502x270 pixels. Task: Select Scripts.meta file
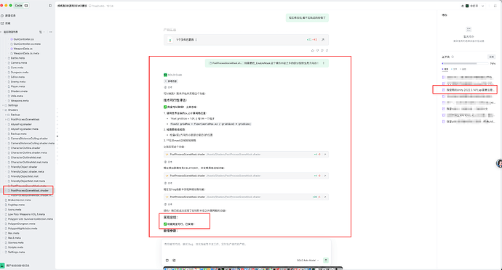(x=15, y=247)
